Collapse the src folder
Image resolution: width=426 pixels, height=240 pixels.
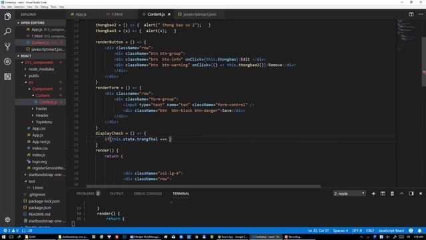[31, 82]
